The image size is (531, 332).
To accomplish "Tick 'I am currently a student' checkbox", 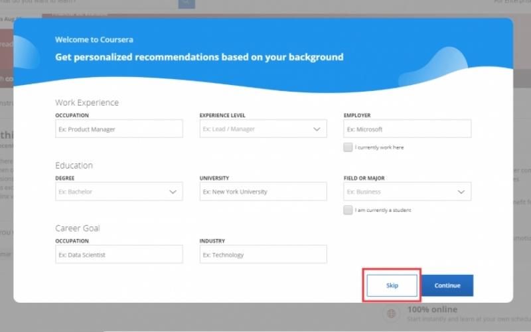I will (348, 210).
